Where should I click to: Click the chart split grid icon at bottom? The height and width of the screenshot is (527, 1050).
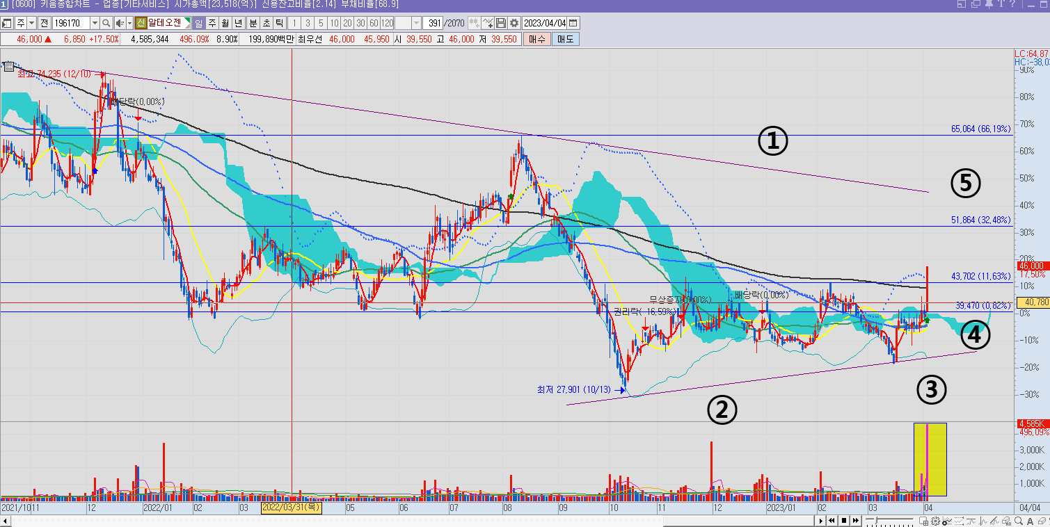923,521
